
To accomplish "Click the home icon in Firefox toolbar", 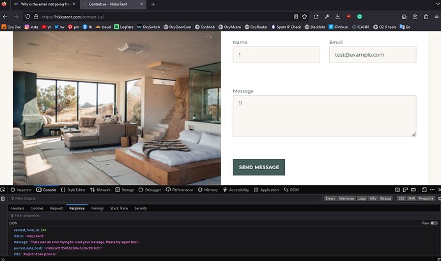I will point(404,17).
